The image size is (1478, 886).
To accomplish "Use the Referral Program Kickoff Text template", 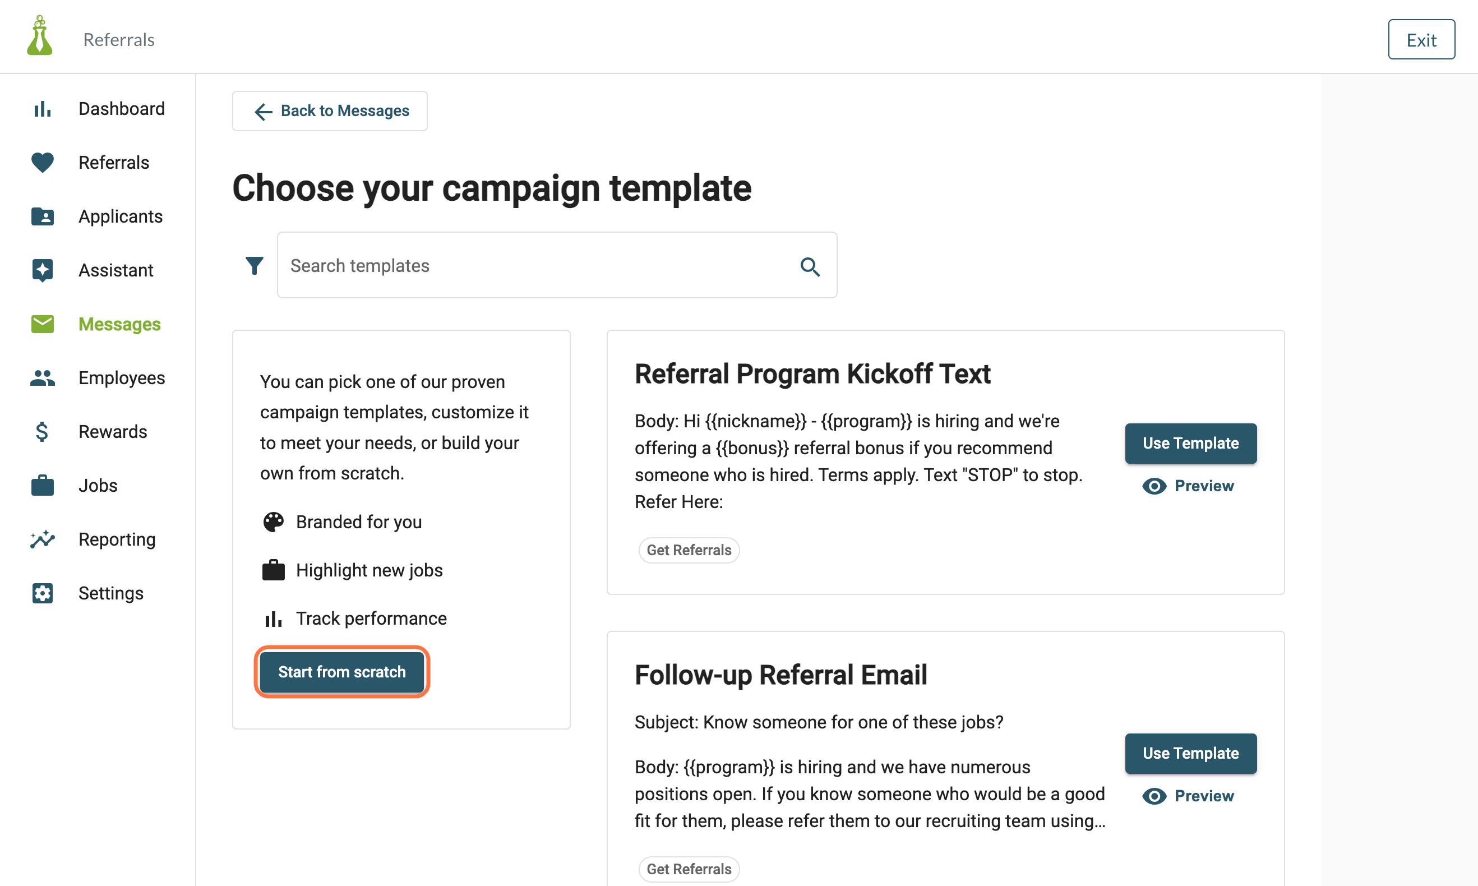I will pos(1190,443).
